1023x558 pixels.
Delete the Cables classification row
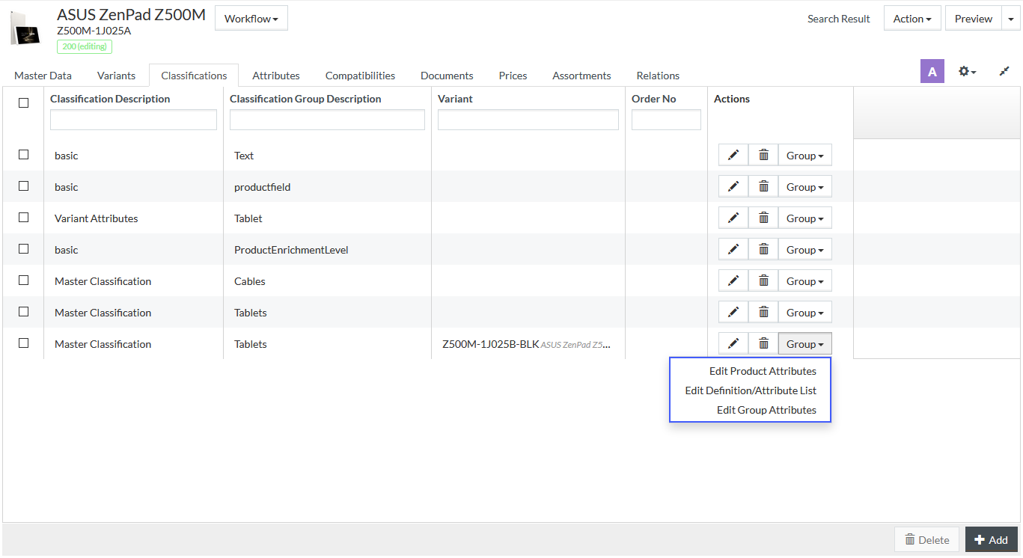point(763,281)
